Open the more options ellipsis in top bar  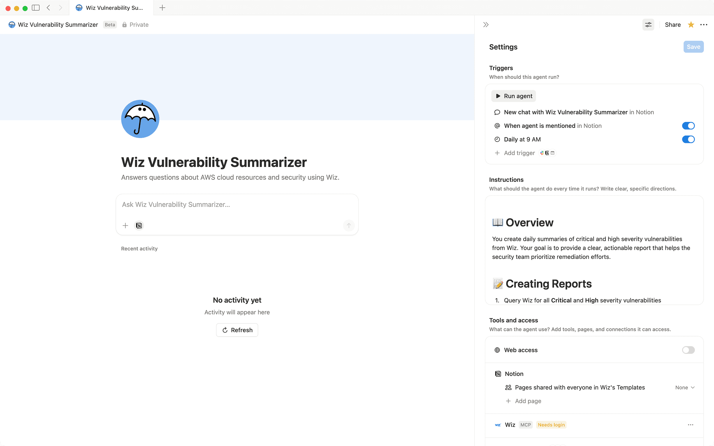point(704,24)
